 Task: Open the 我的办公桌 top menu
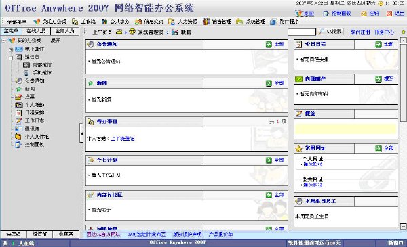tap(50, 22)
